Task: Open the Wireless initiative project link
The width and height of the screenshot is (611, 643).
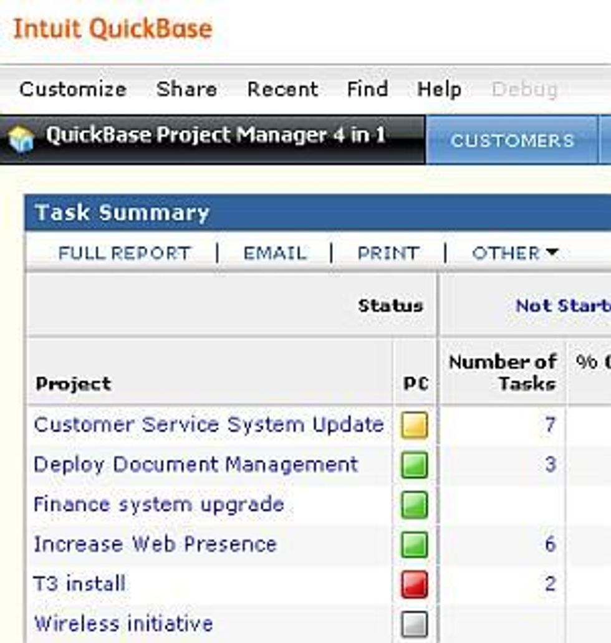Action: point(123,624)
